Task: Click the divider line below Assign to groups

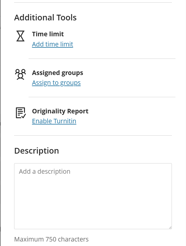Action: click(x=102, y=97)
